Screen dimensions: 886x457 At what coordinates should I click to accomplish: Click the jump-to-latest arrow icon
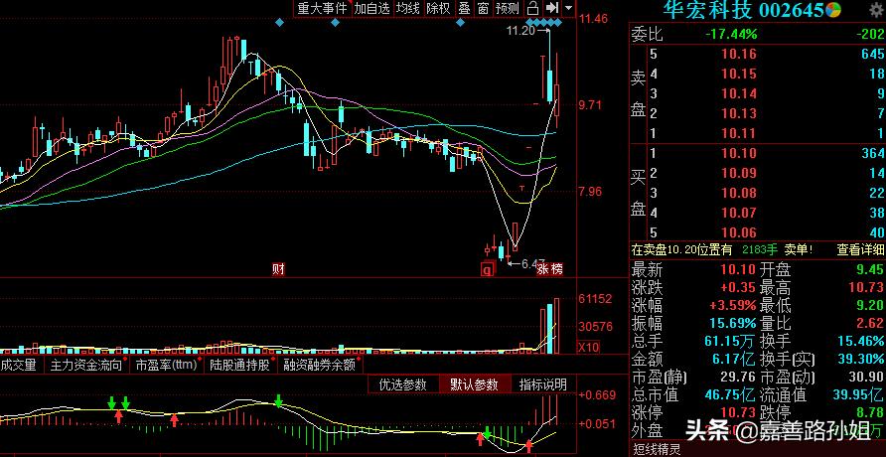552,8
